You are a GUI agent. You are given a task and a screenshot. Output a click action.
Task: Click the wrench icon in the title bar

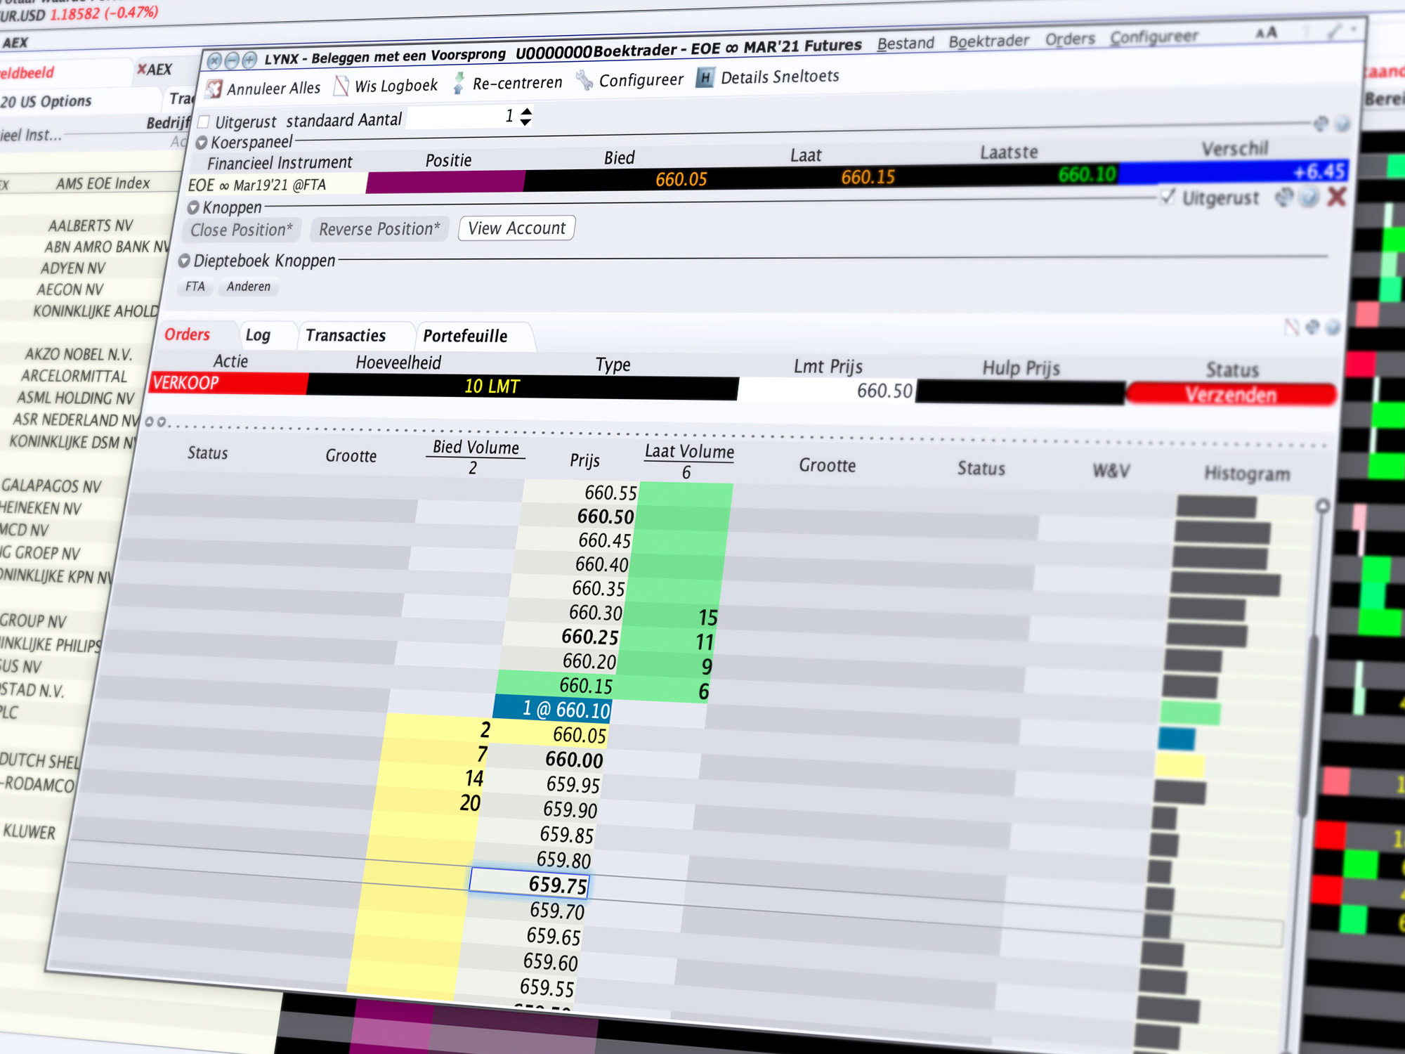tap(1334, 31)
